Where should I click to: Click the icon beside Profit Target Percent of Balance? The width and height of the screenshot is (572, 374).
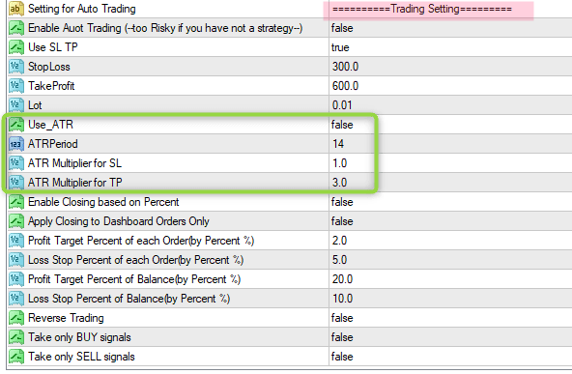click(16, 279)
